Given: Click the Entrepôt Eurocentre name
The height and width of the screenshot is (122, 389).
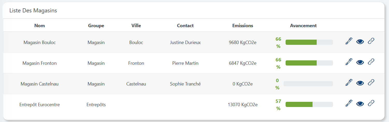Looking at the screenshot, I should click(40, 105).
